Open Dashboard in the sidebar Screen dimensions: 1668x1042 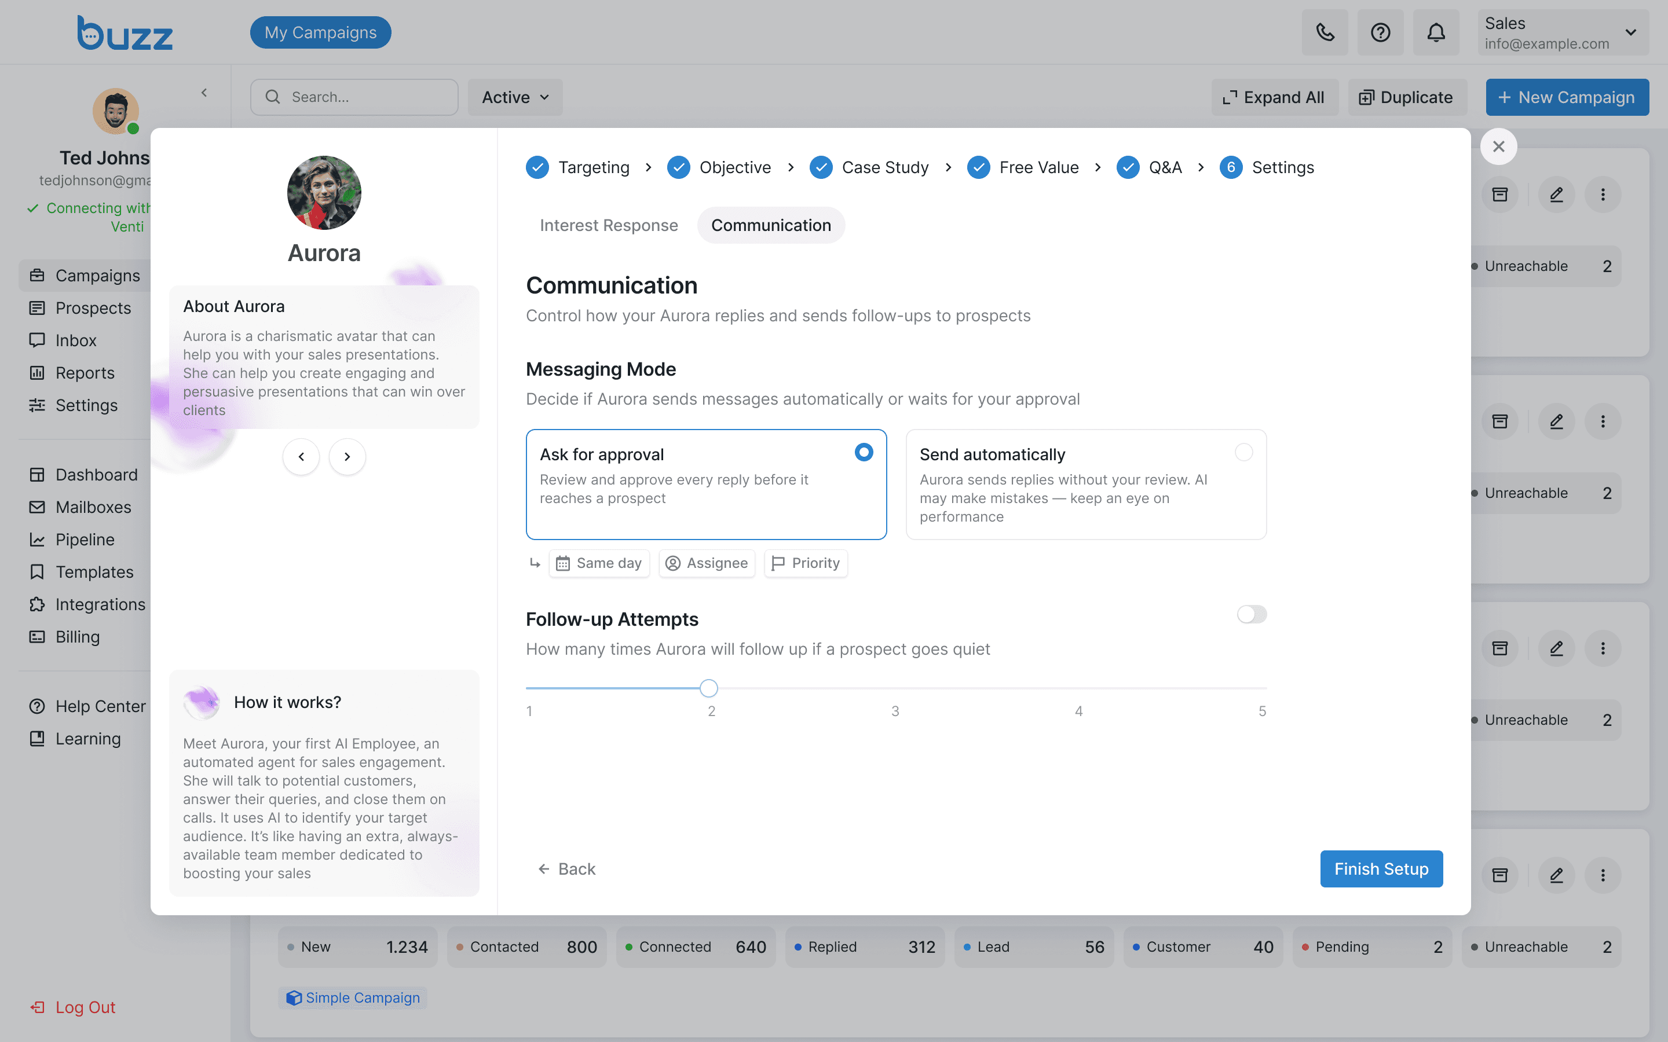83,475
